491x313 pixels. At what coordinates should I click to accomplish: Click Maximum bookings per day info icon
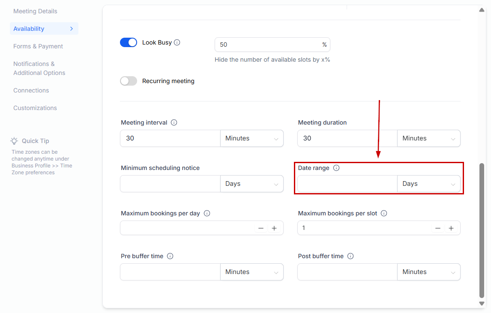pyautogui.click(x=207, y=213)
